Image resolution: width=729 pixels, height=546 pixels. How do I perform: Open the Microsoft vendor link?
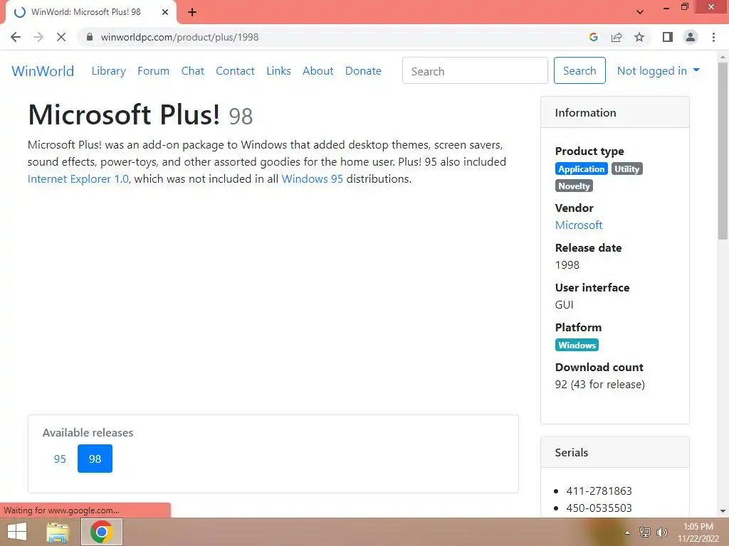tap(579, 225)
